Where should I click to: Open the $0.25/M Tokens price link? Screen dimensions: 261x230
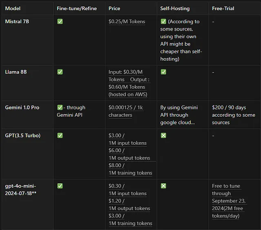127,22
